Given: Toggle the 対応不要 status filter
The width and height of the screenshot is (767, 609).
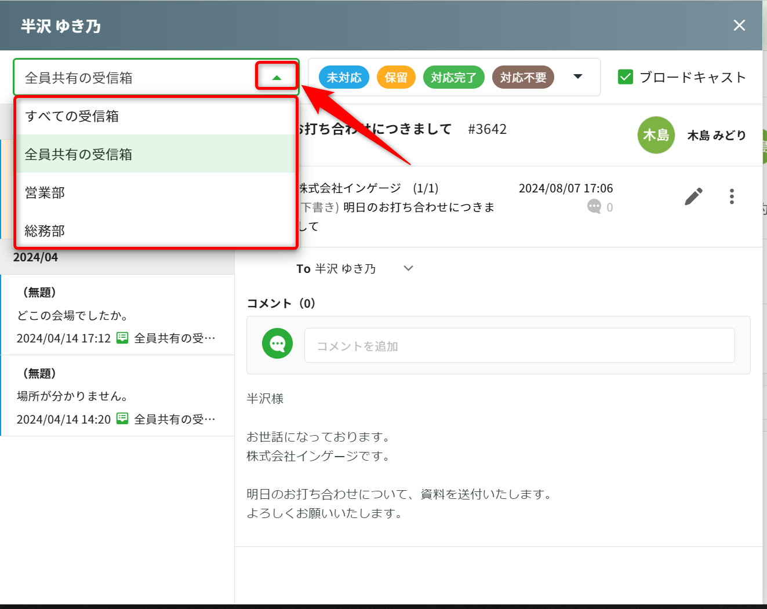Looking at the screenshot, I should click(523, 77).
